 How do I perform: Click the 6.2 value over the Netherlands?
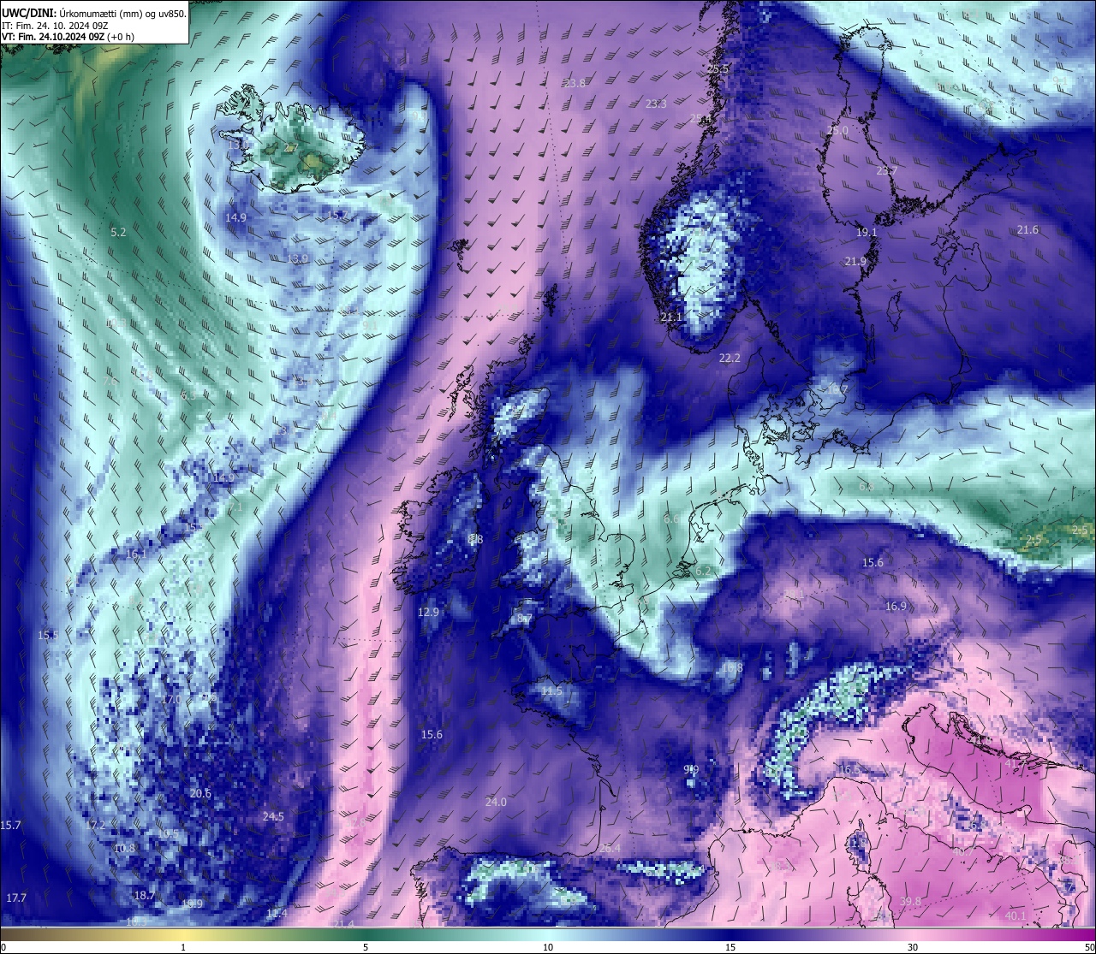coord(704,571)
